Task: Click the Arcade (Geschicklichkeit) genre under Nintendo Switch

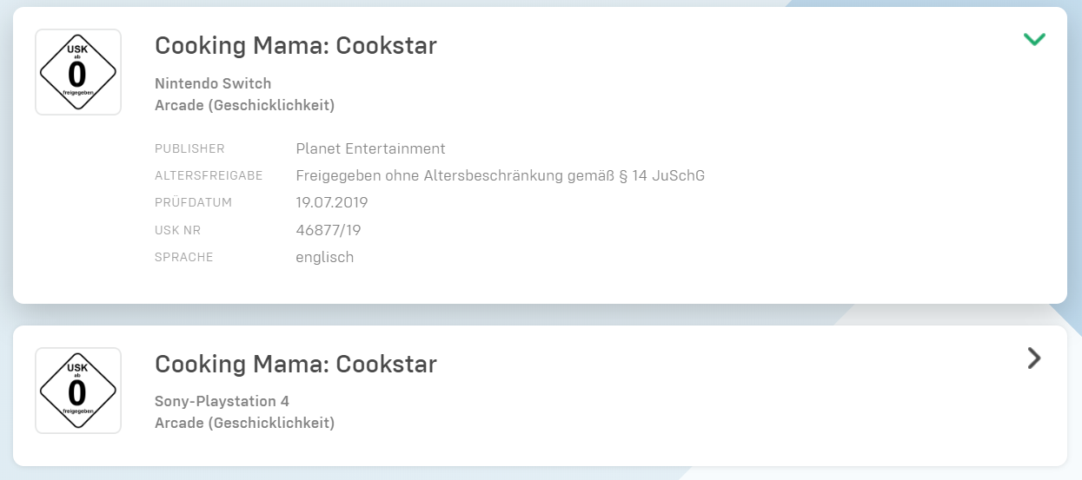Action: pos(244,105)
